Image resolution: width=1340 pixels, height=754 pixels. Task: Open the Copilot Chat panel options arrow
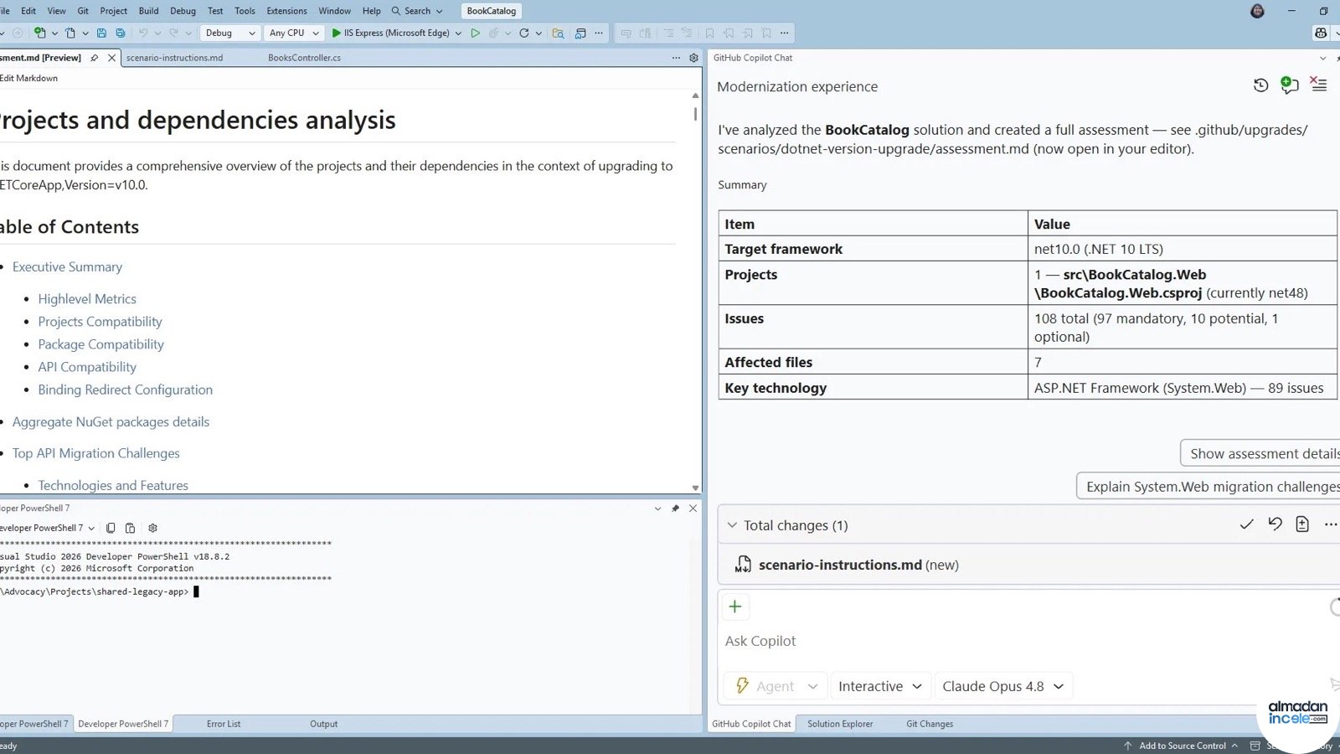click(x=1322, y=58)
